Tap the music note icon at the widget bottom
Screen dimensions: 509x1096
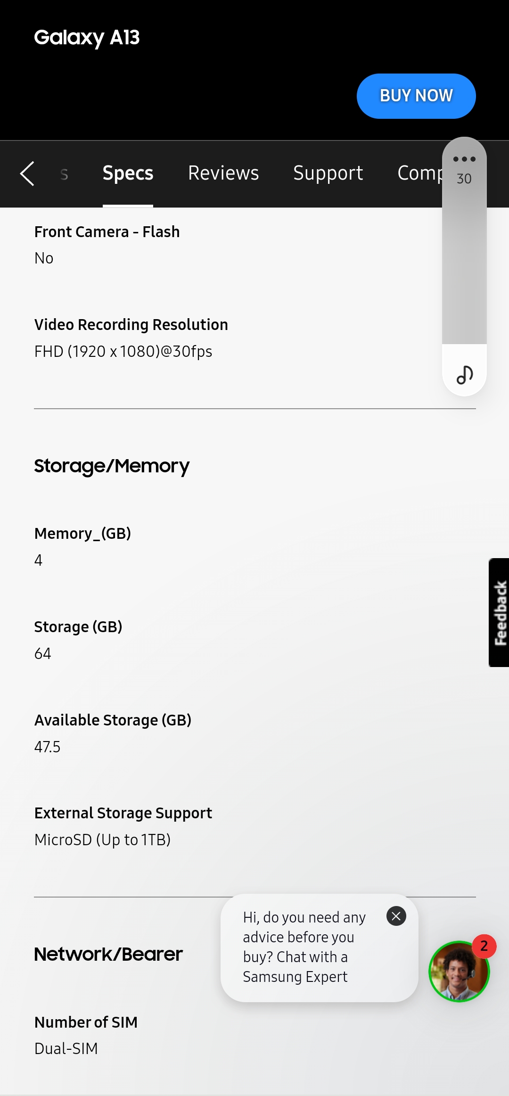(463, 374)
